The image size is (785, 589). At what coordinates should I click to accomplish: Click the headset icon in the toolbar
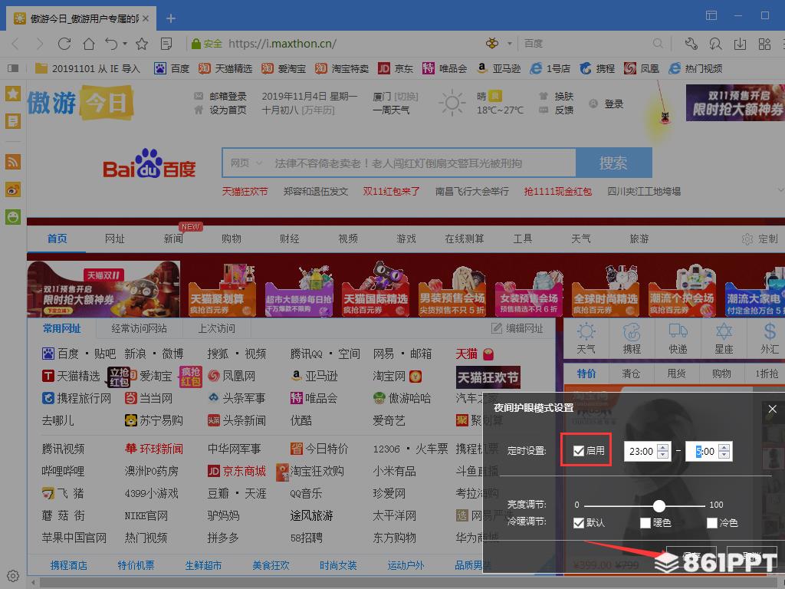[715, 44]
